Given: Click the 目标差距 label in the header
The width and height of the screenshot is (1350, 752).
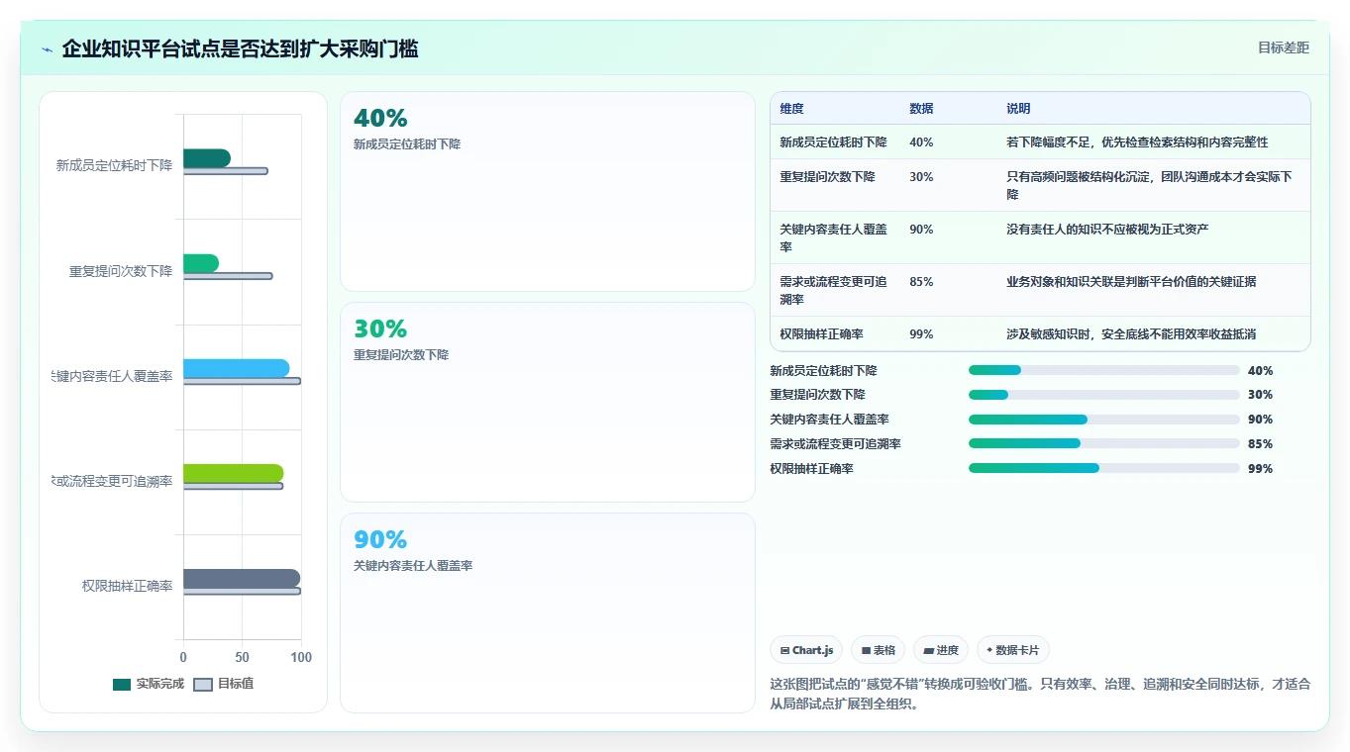Looking at the screenshot, I should [x=1284, y=47].
